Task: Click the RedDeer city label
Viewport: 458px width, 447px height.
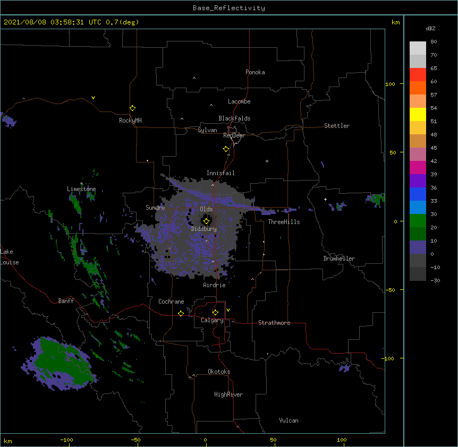Action: 234,135
